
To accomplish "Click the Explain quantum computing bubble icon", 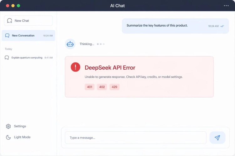I will point(7,58).
